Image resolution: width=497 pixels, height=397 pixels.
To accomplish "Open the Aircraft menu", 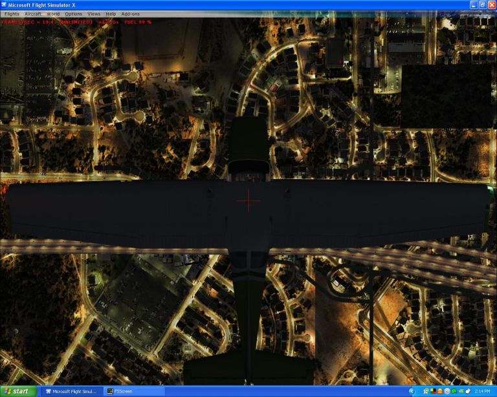I will (x=33, y=14).
